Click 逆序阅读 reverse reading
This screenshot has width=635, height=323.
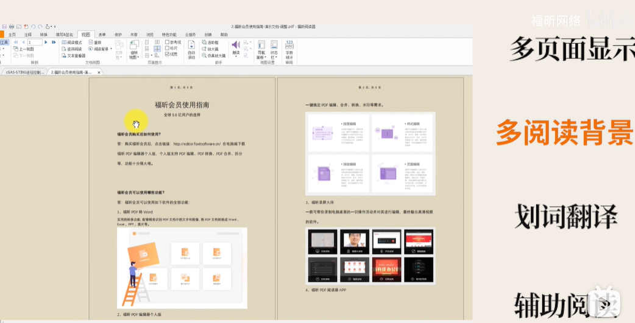[x=72, y=49]
